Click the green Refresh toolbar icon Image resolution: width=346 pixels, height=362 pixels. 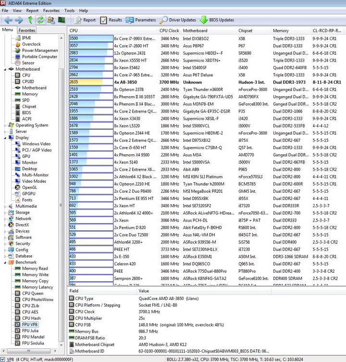point(40,20)
